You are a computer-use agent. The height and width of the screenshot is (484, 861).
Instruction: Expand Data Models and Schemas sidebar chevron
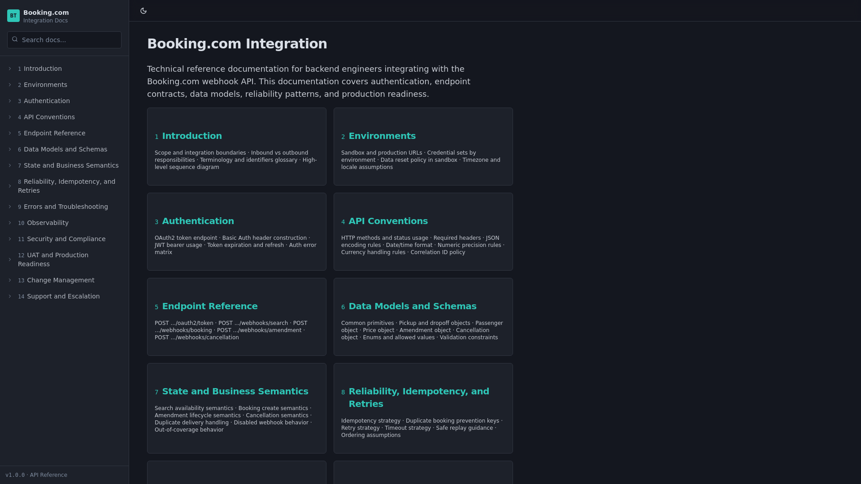coord(10,149)
